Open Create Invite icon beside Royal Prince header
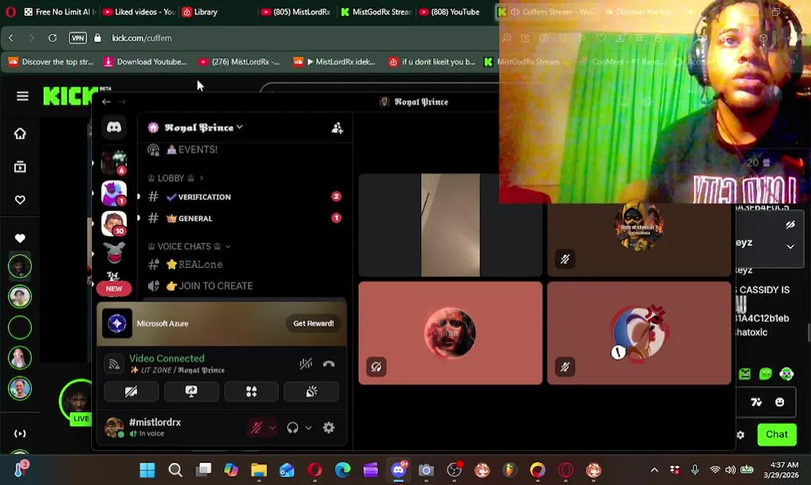Viewport: 811px width, 485px height. [x=337, y=128]
